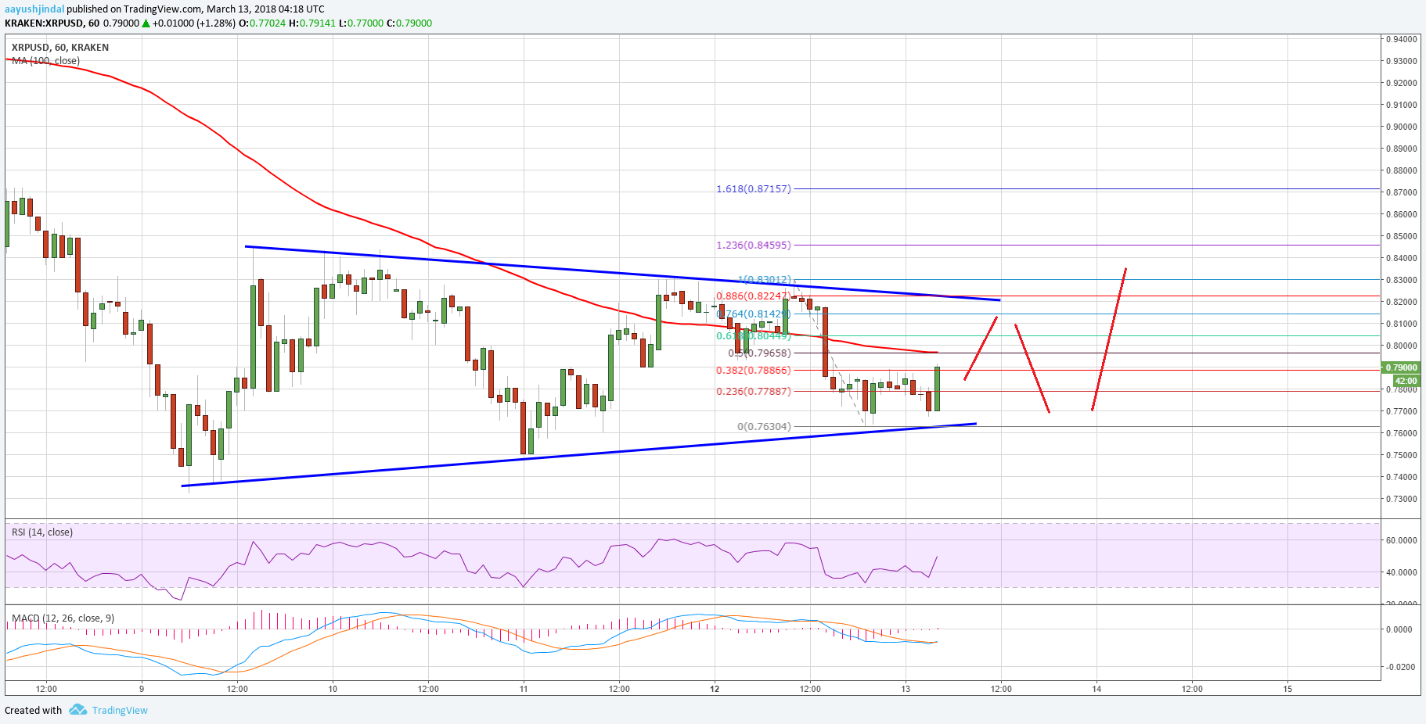Click the green up-triangle change indicator
The height and width of the screenshot is (724, 1426).
pos(146,23)
